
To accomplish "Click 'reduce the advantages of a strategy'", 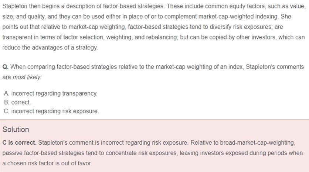I will (x=50, y=48).
